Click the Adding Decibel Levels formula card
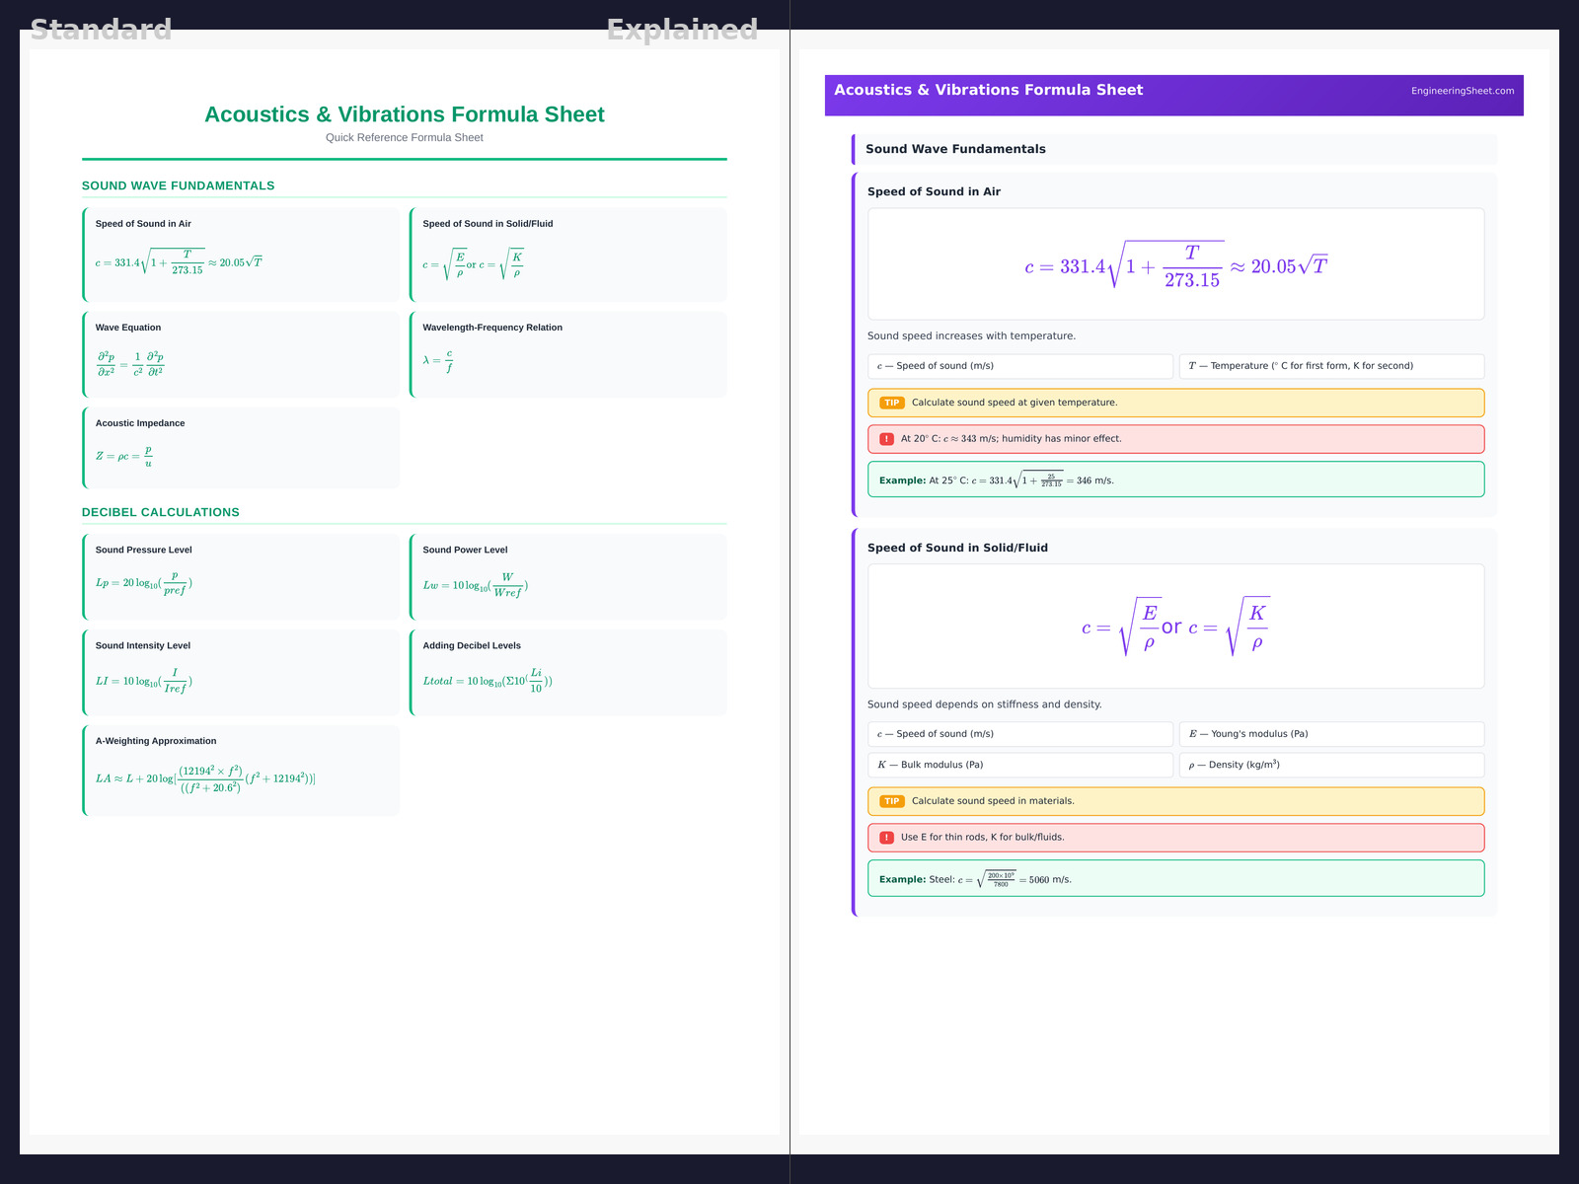 tap(568, 673)
